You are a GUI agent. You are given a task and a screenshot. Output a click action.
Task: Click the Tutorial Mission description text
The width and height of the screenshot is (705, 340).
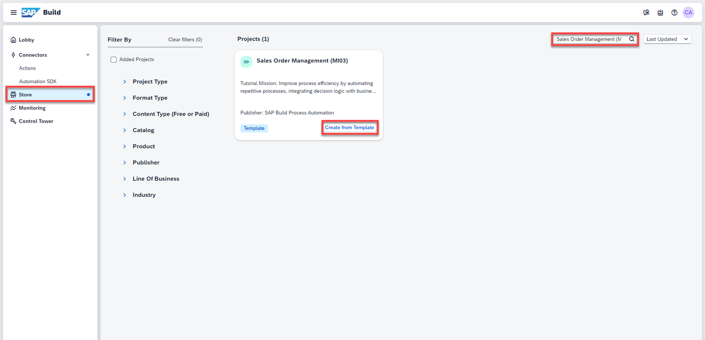pos(308,87)
